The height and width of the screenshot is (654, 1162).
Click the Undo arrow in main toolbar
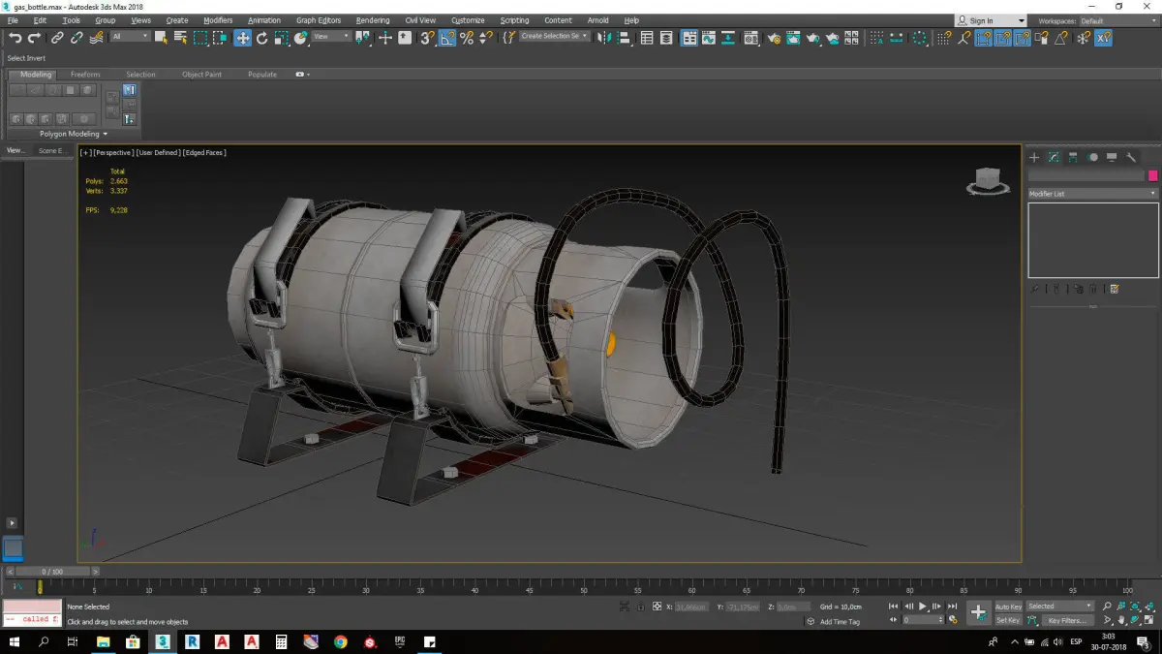[x=15, y=38]
